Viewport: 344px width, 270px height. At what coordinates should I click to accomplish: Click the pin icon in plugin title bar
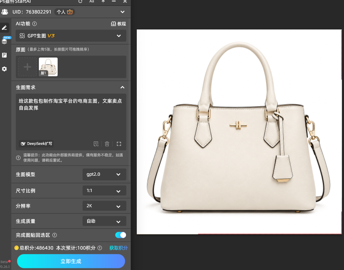point(103,1)
